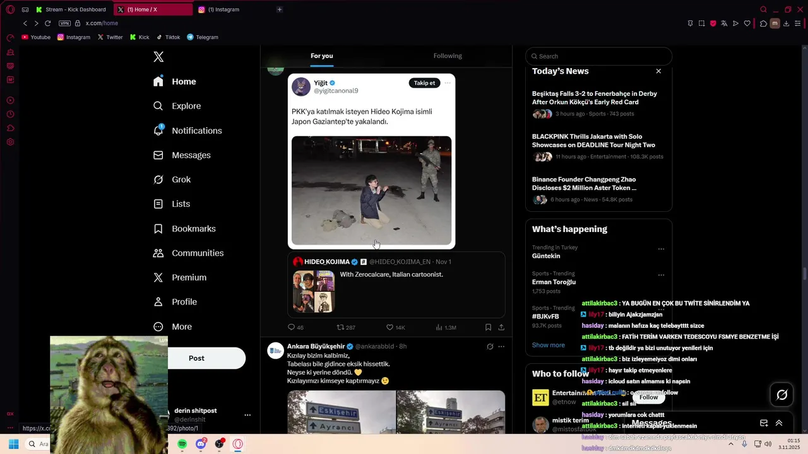The width and height of the screenshot is (808, 454).
Task: Select the For you tab
Action: click(322, 56)
